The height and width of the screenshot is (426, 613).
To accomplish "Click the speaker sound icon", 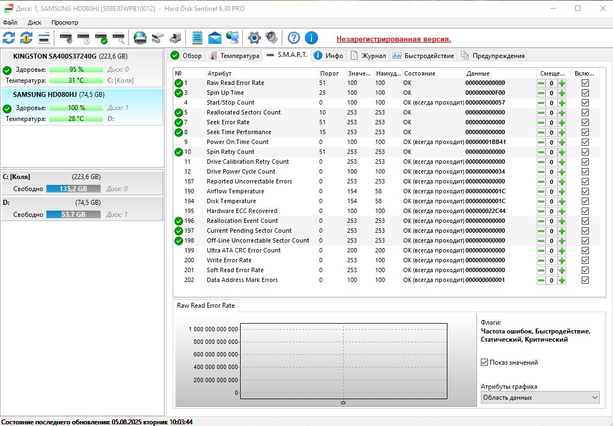I will [271, 38].
